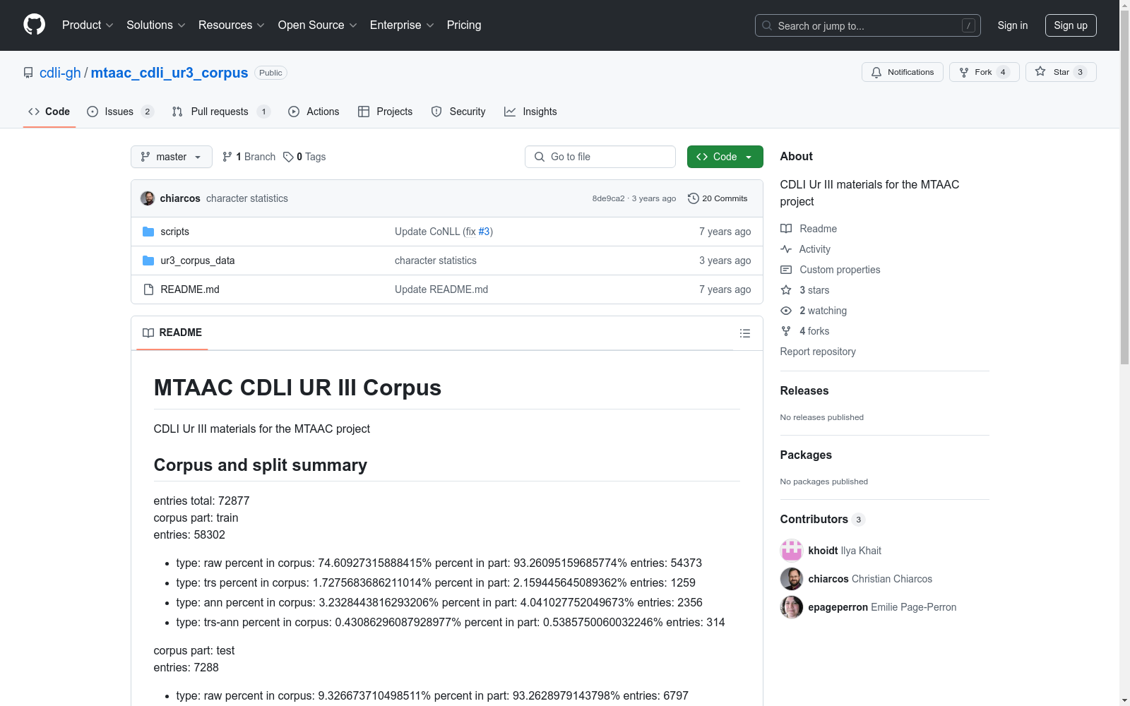Open the master branch dropdown

172,157
